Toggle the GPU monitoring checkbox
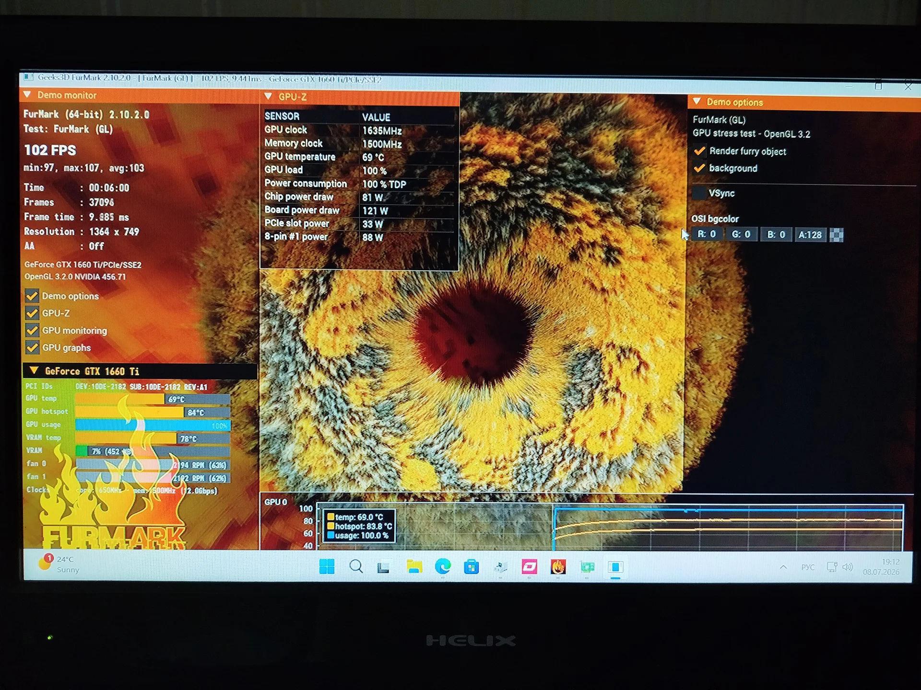This screenshot has width=921, height=690. (x=32, y=331)
